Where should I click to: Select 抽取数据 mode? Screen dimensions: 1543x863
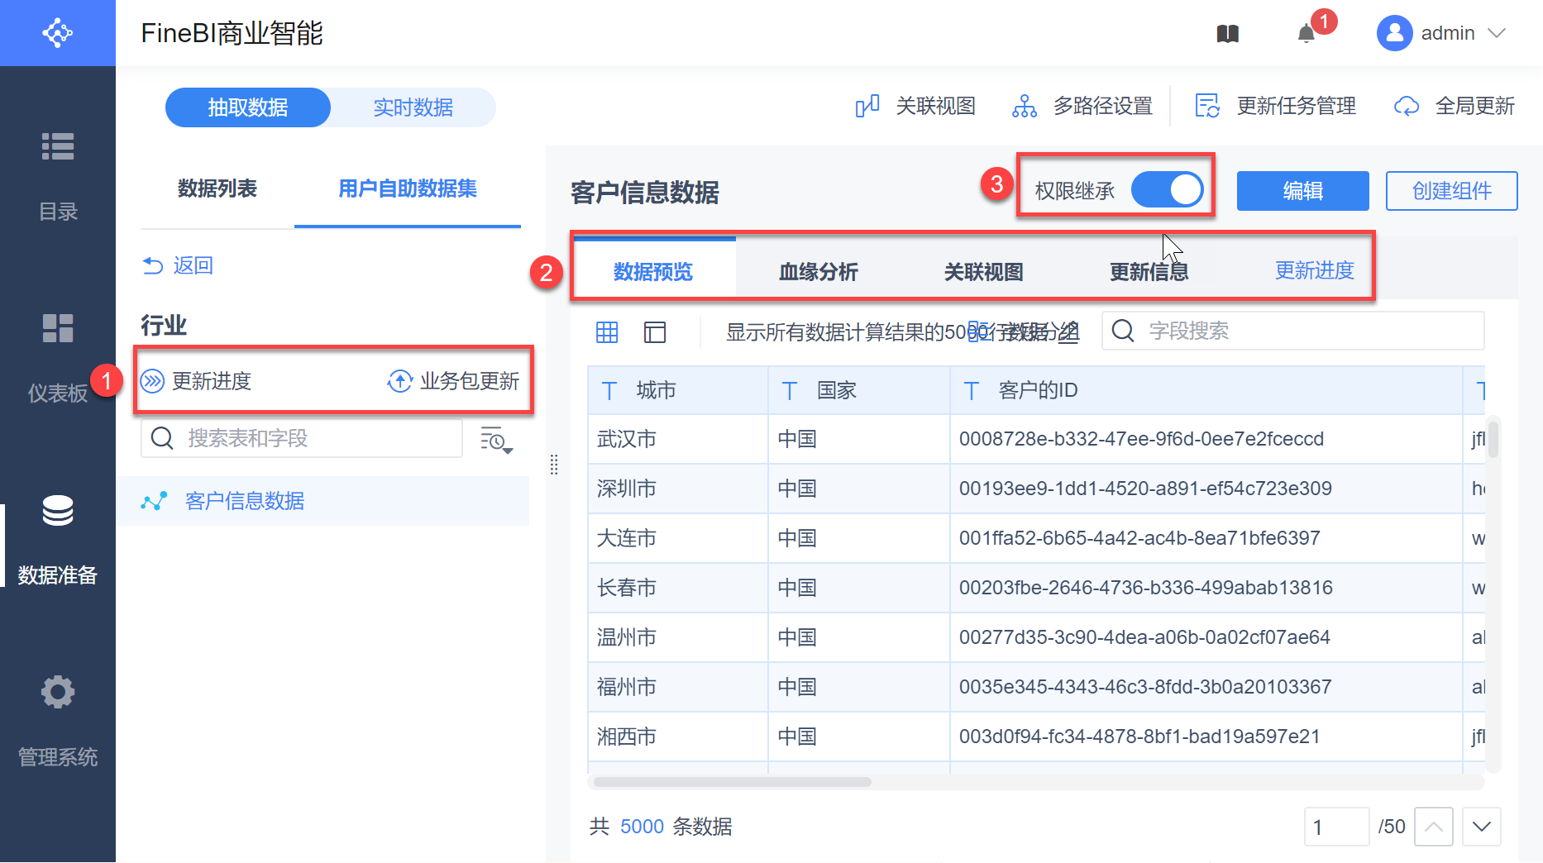tap(248, 107)
